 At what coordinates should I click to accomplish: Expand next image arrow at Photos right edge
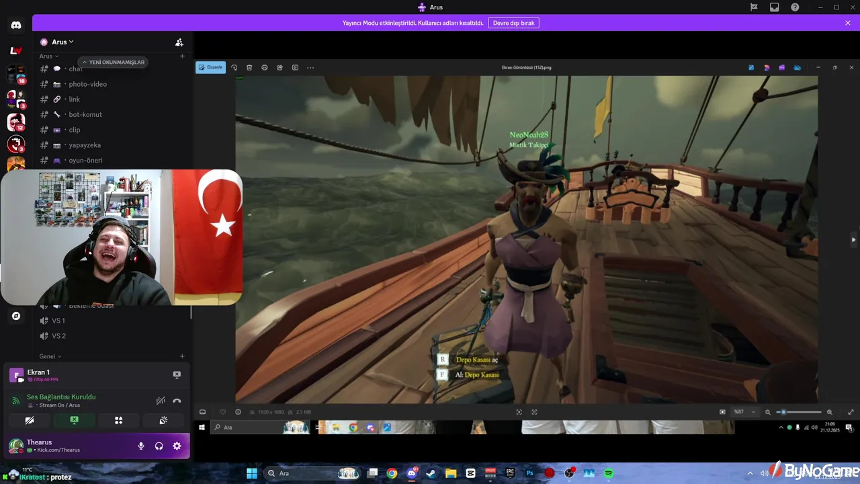click(853, 239)
